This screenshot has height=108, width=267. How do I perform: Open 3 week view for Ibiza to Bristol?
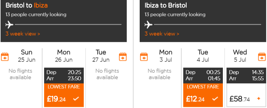(x=162, y=34)
